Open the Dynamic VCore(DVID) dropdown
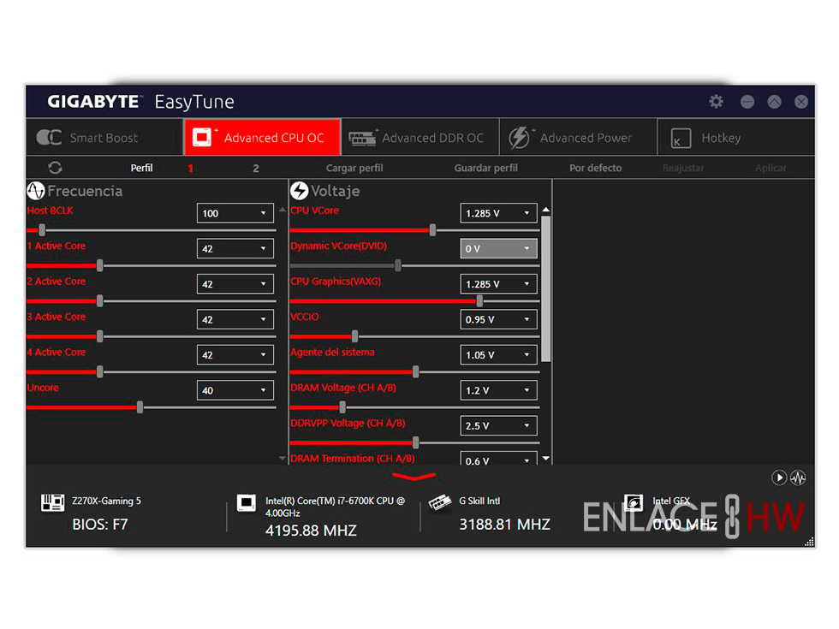Screen dimensions: 839x629 point(498,248)
